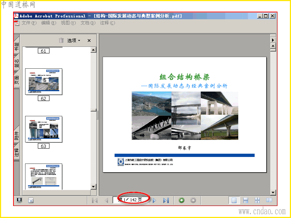The image size is (291, 218).
Task: Switch to continuous page layout
Action: (246, 200)
